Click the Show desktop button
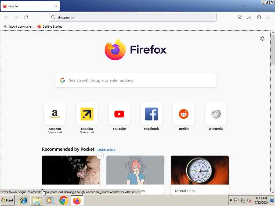 point(272,200)
